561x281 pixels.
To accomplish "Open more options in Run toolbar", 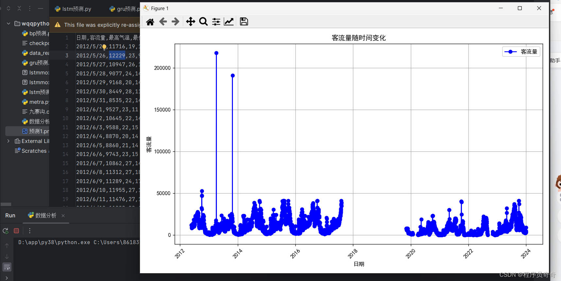I will pyautogui.click(x=30, y=231).
